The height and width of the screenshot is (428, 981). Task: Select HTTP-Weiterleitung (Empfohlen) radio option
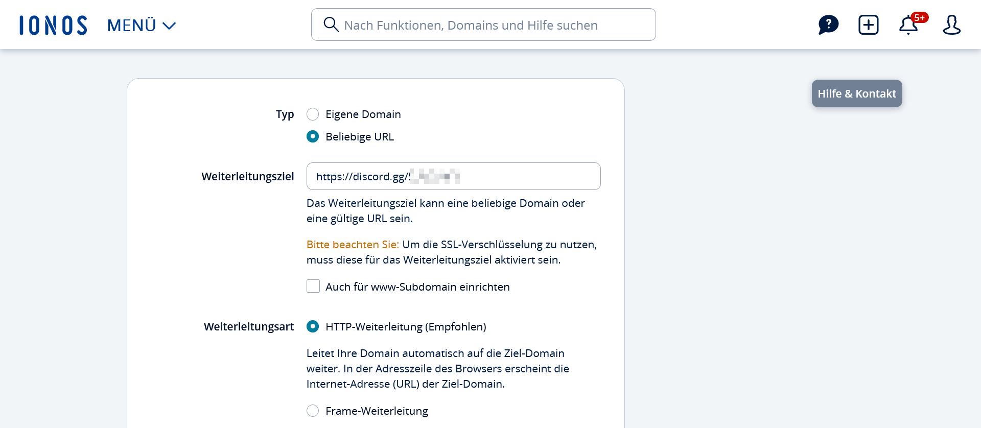(x=313, y=326)
